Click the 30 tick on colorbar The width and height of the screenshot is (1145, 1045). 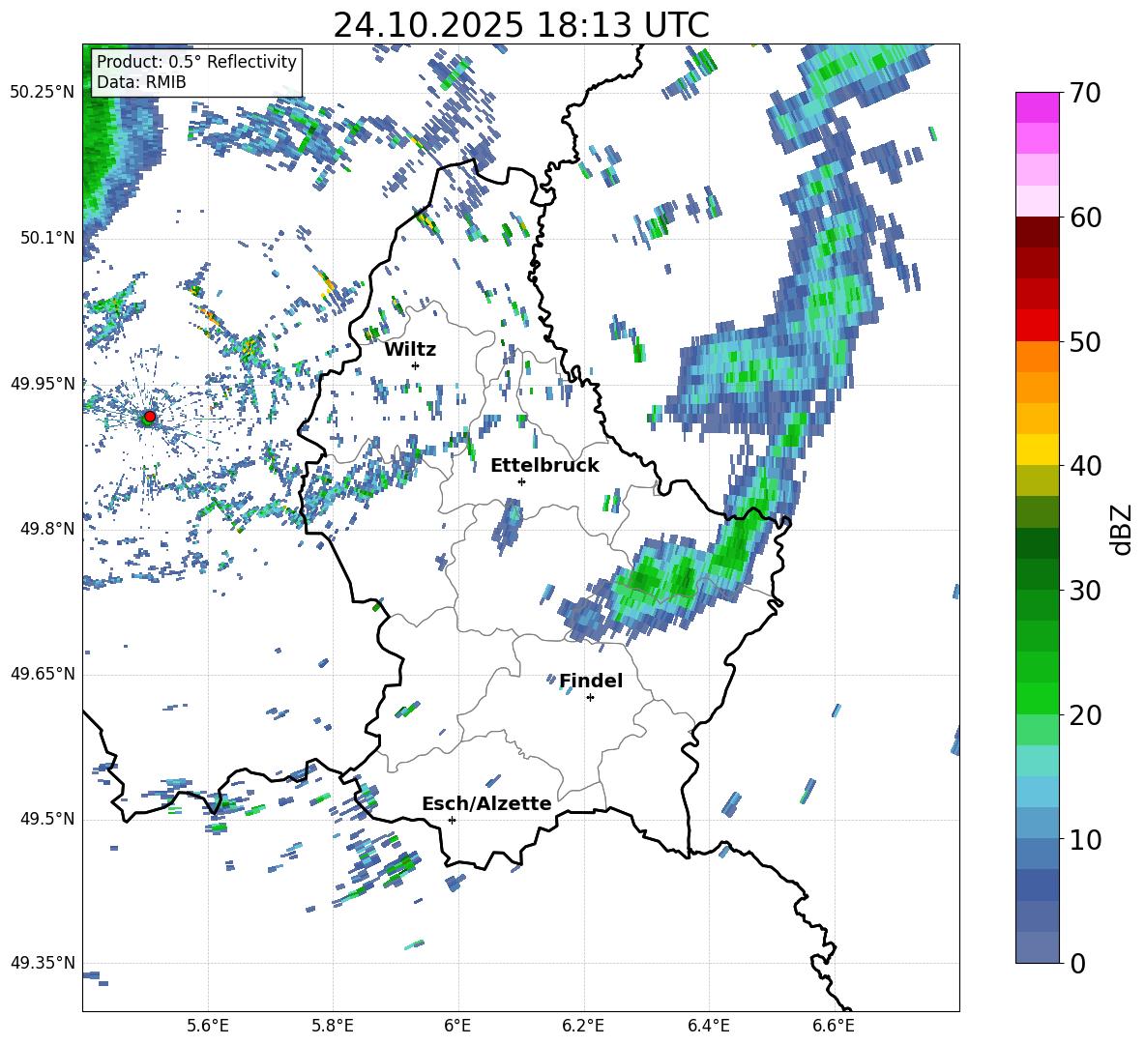coord(1084,591)
